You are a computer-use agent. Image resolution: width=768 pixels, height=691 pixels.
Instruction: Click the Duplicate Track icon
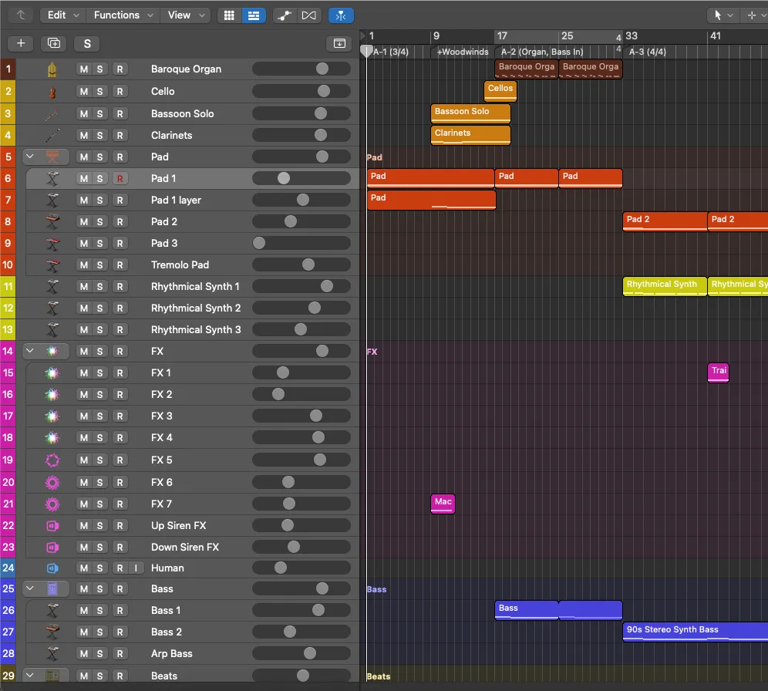coord(54,44)
